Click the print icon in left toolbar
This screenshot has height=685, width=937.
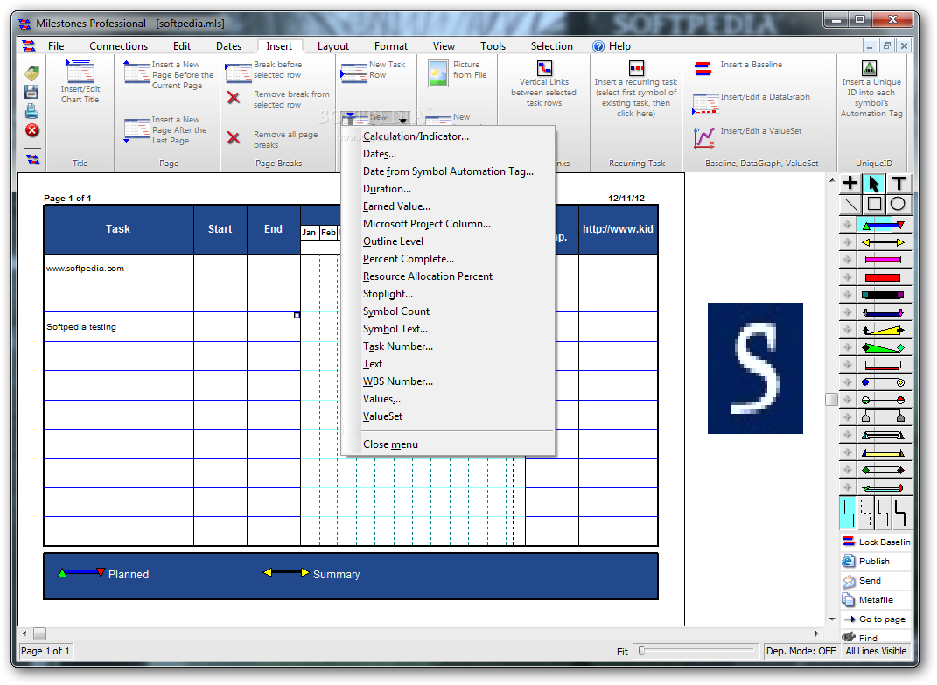pos(31,111)
